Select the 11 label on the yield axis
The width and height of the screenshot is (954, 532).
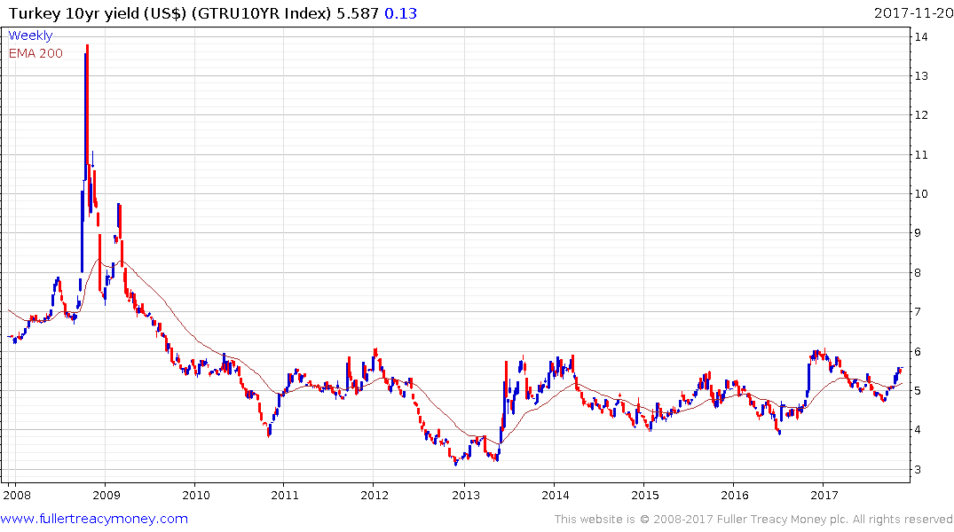click(x=921, y=155)
